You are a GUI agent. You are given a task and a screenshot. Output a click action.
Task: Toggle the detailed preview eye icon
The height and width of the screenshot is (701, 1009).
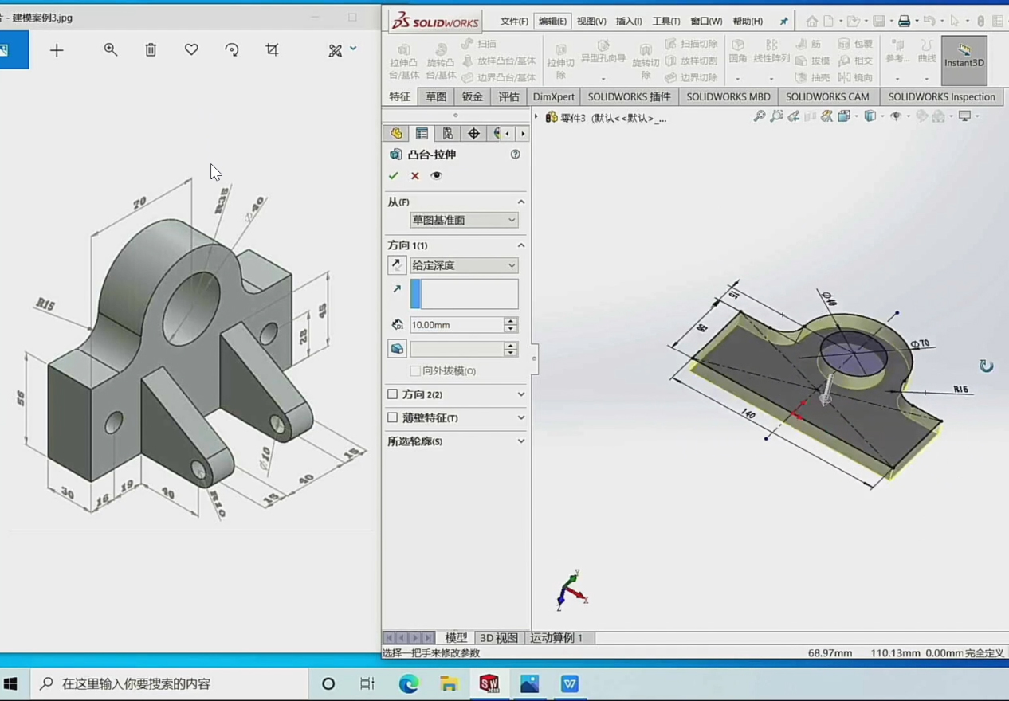coord(436,175)
